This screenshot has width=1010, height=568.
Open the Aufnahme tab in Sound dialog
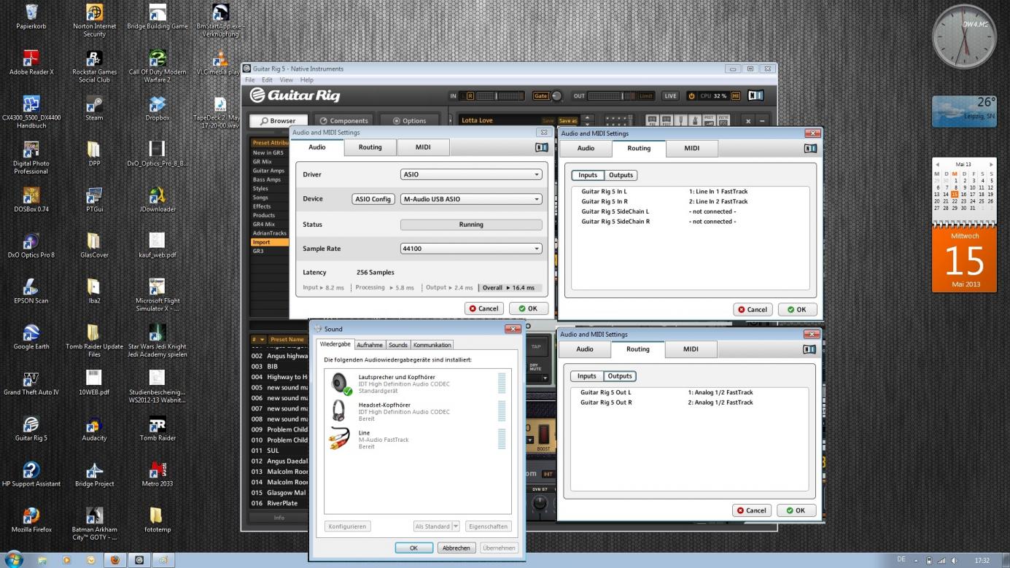tap(370, 345)
